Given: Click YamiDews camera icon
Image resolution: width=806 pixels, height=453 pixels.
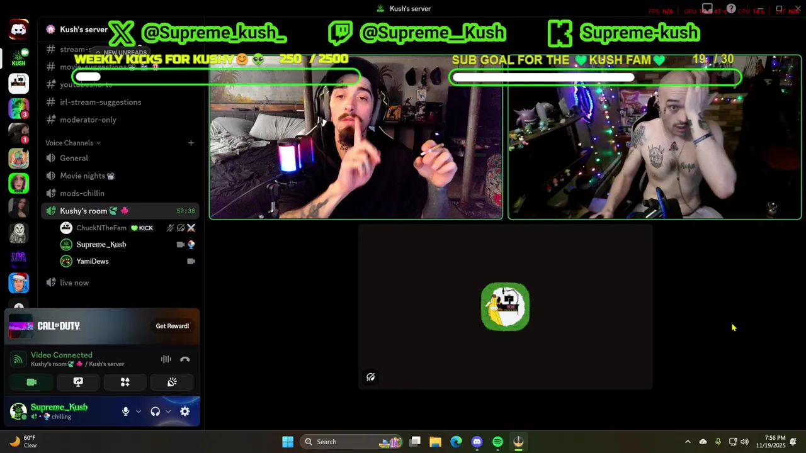Looking at the screenshot, I should (191, 261).
